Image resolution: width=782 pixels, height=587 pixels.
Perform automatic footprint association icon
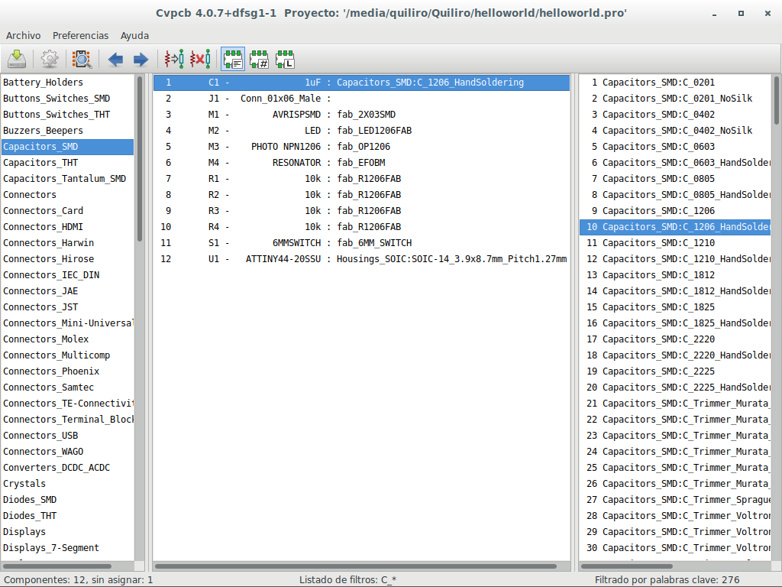[x=174, y=60]
